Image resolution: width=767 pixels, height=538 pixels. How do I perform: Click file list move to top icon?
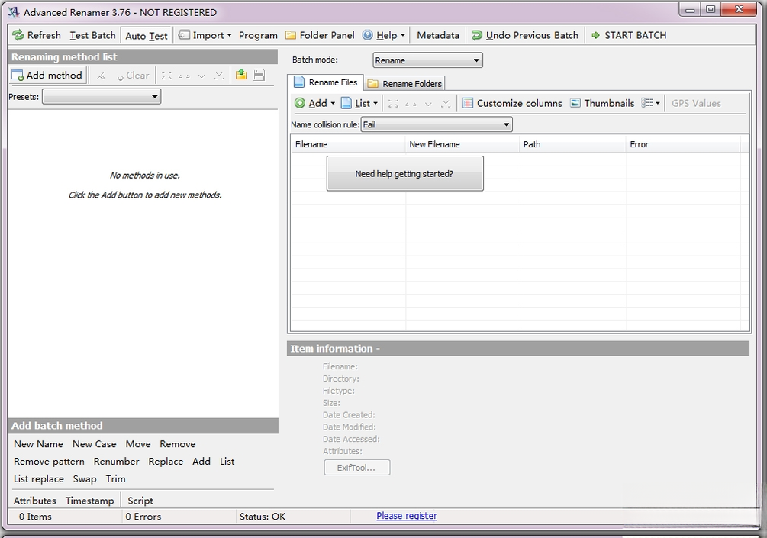(393, 104)
